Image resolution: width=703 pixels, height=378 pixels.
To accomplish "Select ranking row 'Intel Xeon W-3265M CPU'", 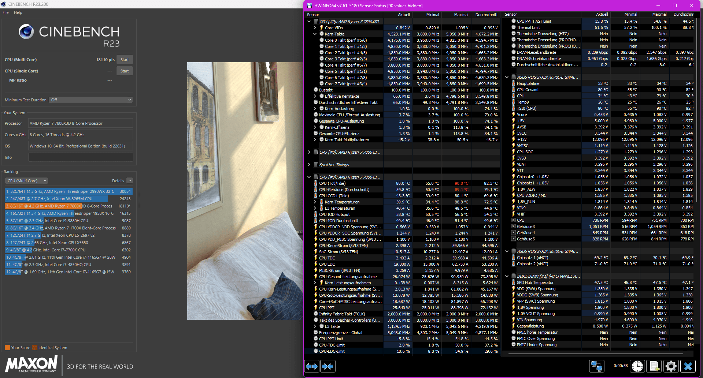I will tap(69, 199).
